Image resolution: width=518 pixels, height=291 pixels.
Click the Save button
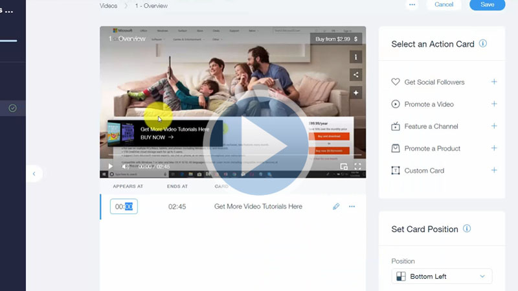[x=487, y=5]
